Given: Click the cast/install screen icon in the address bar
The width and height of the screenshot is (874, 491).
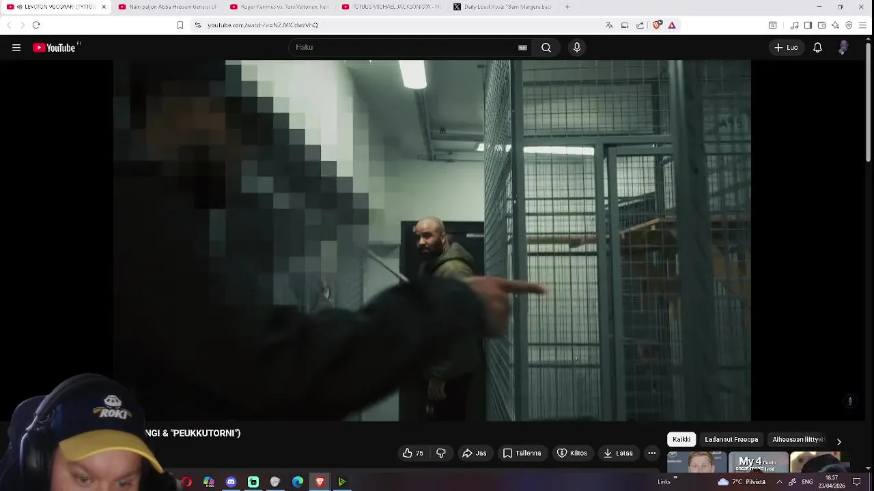Looking at the screenshot, I should (x=625, y=25).
